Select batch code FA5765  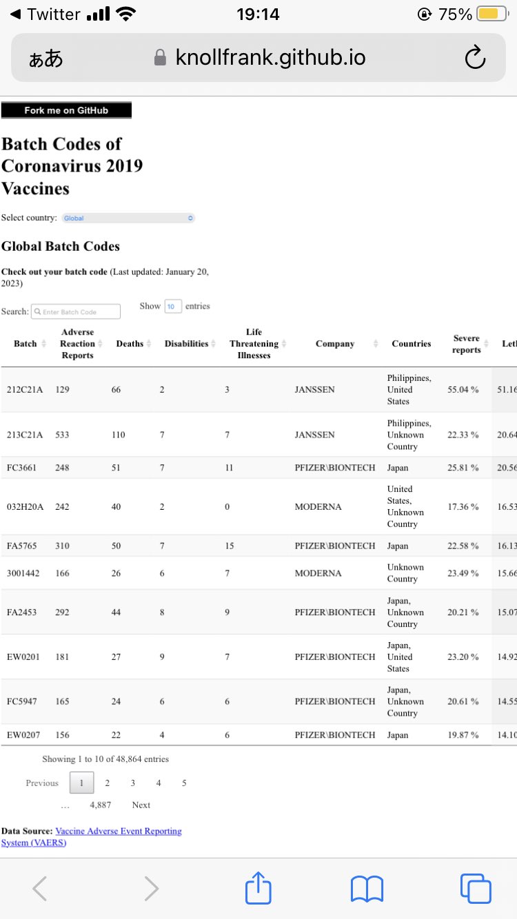click(22, 546)
